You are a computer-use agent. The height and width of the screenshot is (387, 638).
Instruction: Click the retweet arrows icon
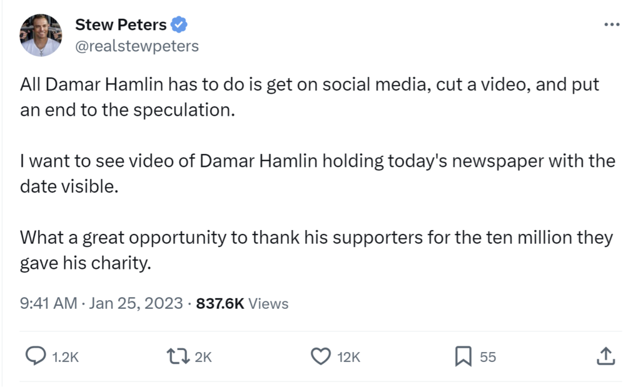pos(178,356)
